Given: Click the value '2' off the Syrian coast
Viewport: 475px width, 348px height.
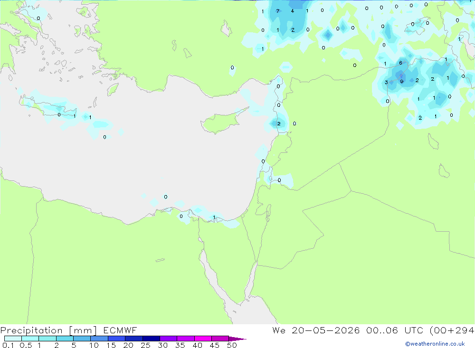Looking at the screenshot, I should click(x=279, y=123).
